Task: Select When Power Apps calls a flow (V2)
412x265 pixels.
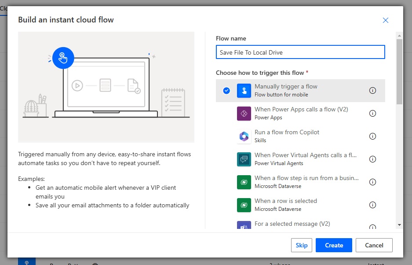Action: (300, 114)
